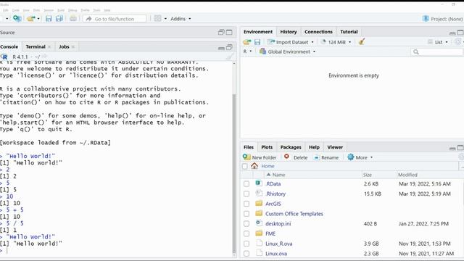Image resolution: width=464 pixels, height=261 pixels.
Task: Check the ArcGIS folder checkbox
Action: point(246,204)
